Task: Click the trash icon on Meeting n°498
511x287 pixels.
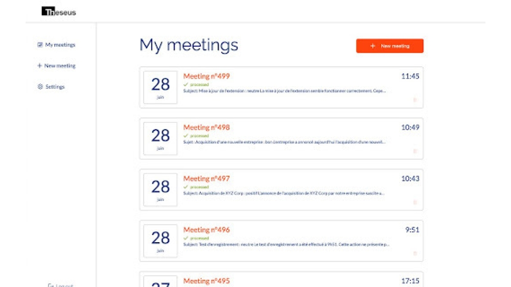Action: tap(415, 151)
